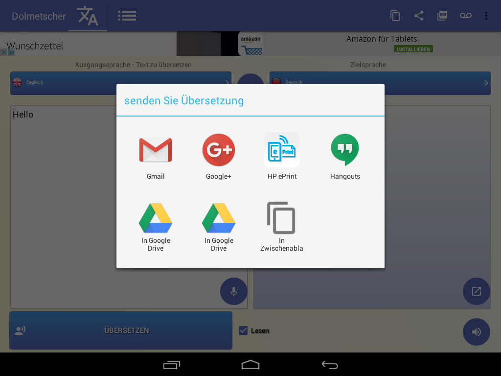Close the ad with the X icon
Image resolution: width=501 pixels, height=376 pixels.
point(3,52)
